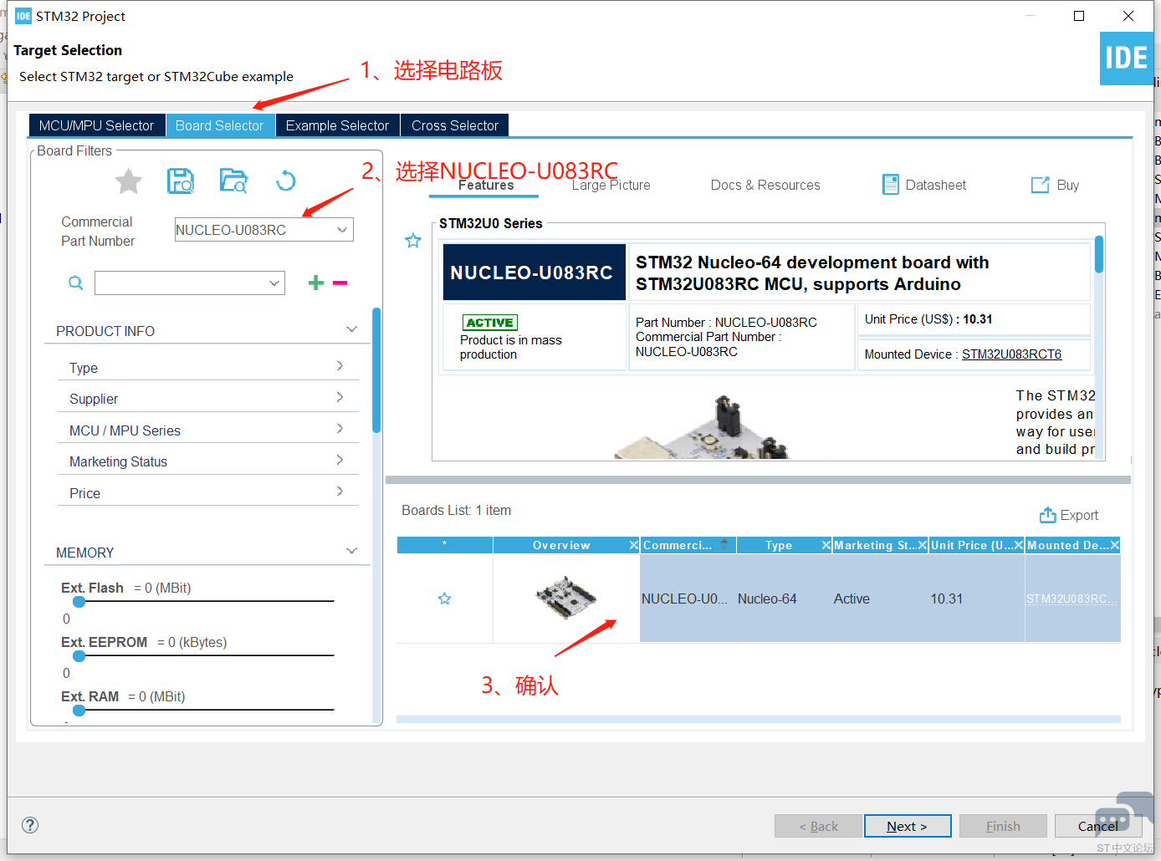Expand the Type filter

[340, 365]
